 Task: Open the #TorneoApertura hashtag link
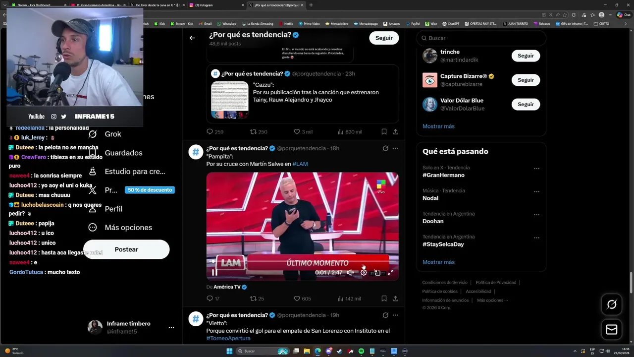pos(228,338)
